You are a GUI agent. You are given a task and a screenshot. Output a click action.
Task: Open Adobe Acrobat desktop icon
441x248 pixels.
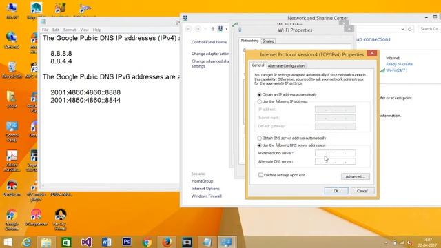[12, 161]
